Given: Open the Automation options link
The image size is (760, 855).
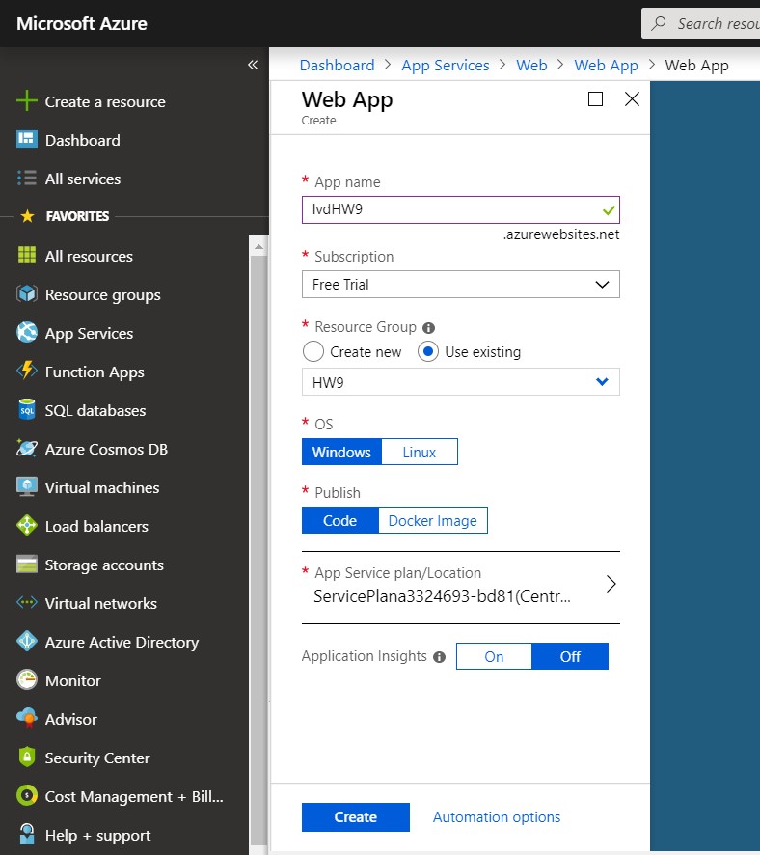Looking at the screenshot, I should pyautogui.click(x=496, y=816).
